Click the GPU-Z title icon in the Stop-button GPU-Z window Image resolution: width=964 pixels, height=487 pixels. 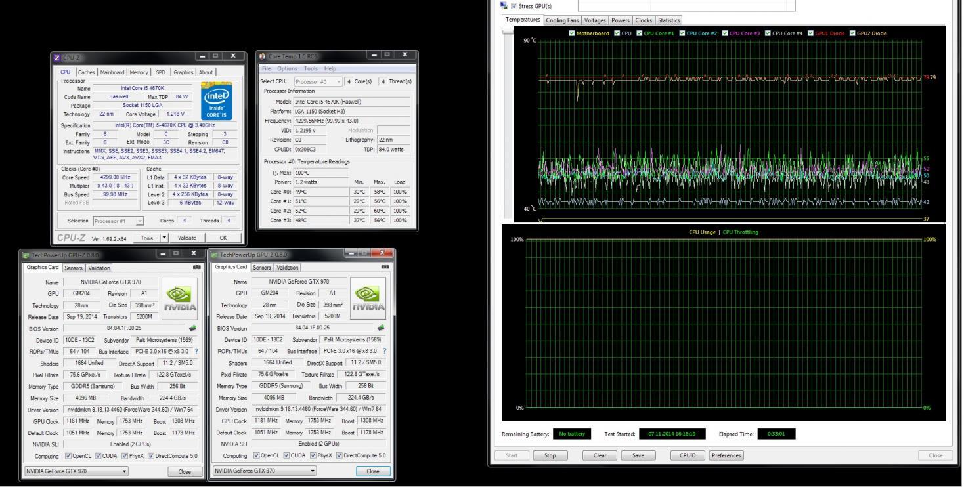click(x=26, y=255)
